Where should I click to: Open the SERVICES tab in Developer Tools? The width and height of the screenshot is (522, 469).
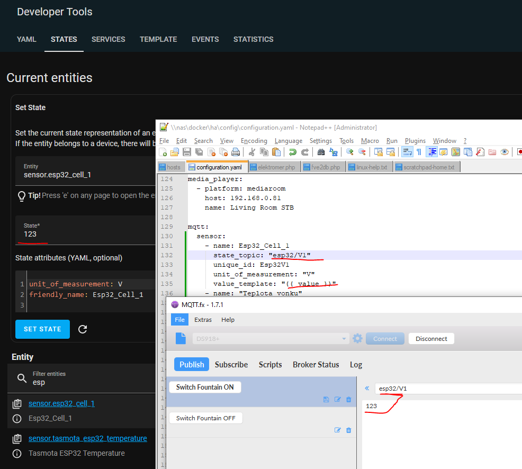coord(108,39)
